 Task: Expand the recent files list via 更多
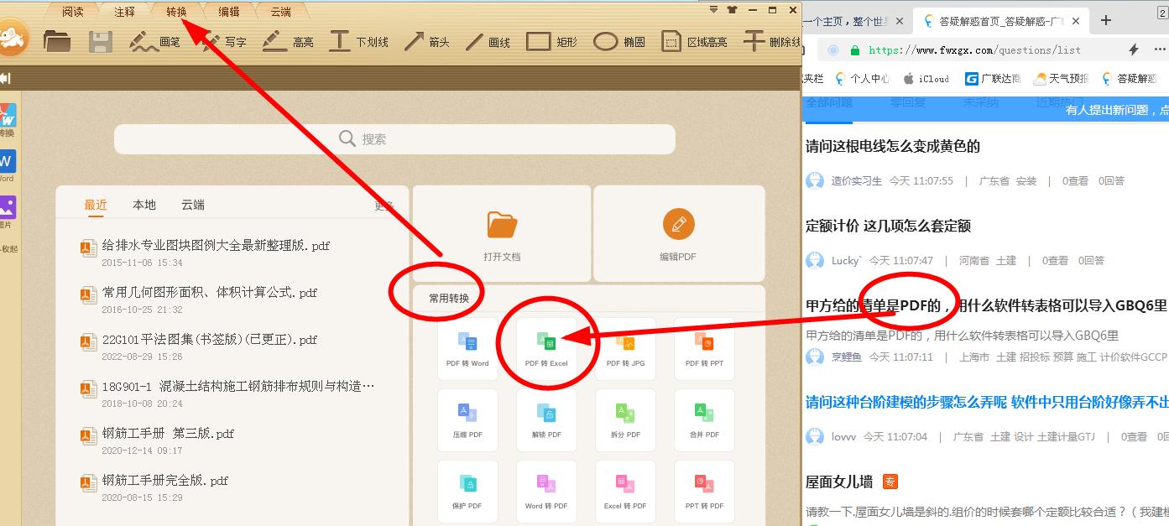click(x=383, y=204)
